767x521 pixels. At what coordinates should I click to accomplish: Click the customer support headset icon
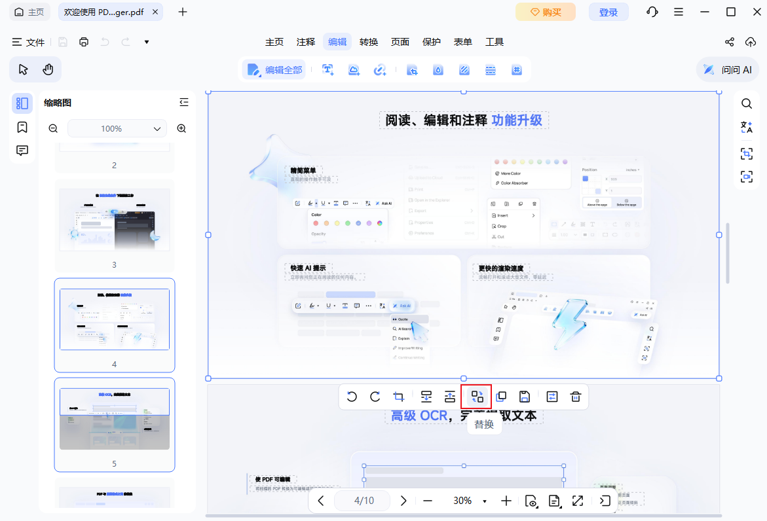point(652,12)
